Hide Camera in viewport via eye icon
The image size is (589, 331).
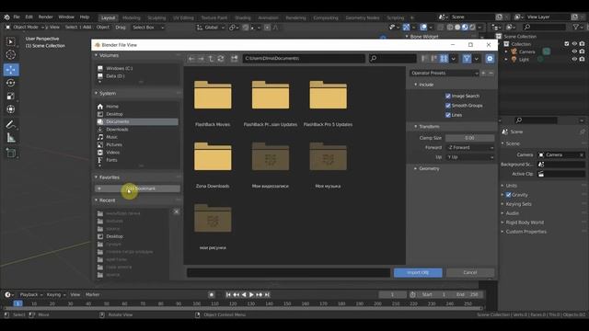pos(574,51)
